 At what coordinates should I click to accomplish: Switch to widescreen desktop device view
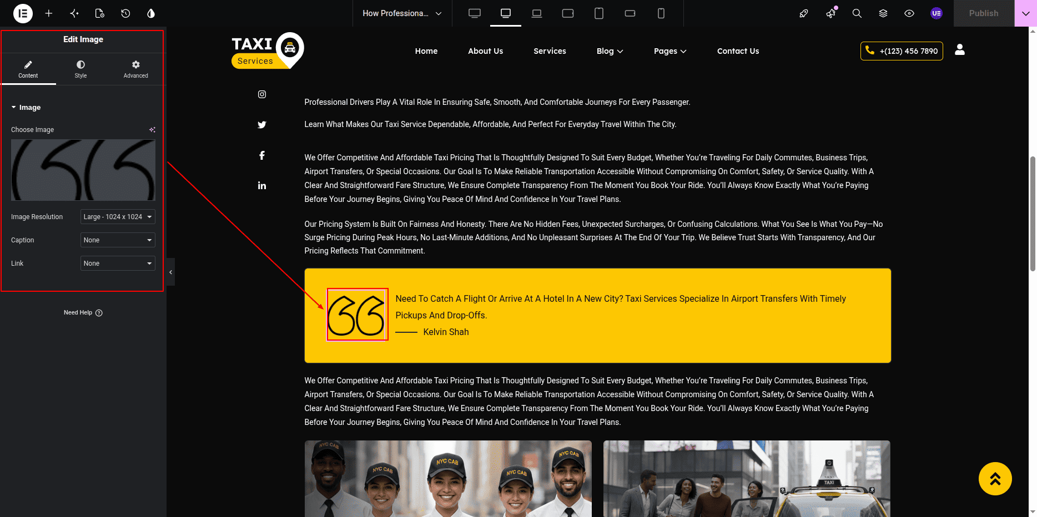[x=475, y=13]
